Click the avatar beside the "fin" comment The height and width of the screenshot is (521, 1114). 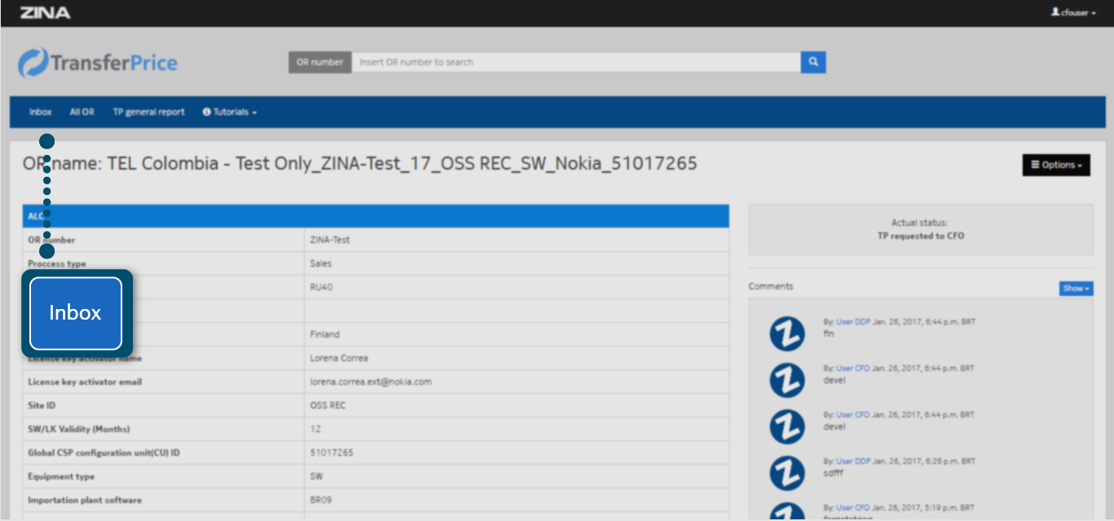pyautogui.click(x=787, y=333)
